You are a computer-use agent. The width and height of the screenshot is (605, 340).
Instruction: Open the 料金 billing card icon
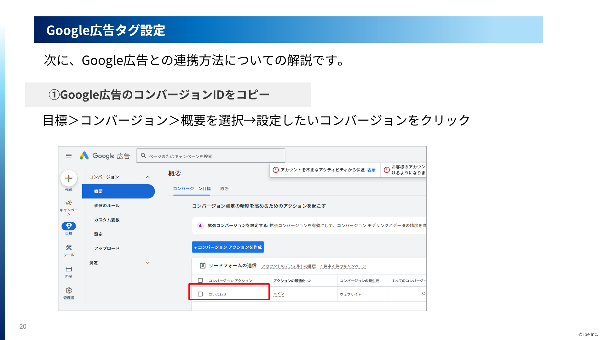click(x=69, y=269)
